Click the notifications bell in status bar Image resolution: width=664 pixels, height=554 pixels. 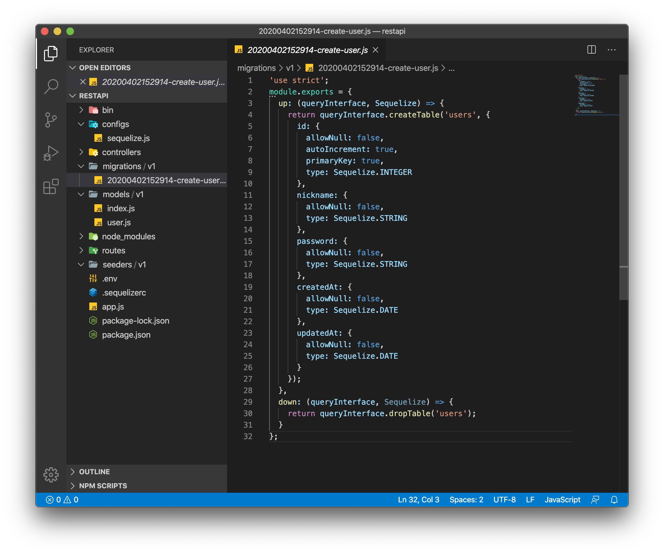pyautogui.click(x=614, y=500)
